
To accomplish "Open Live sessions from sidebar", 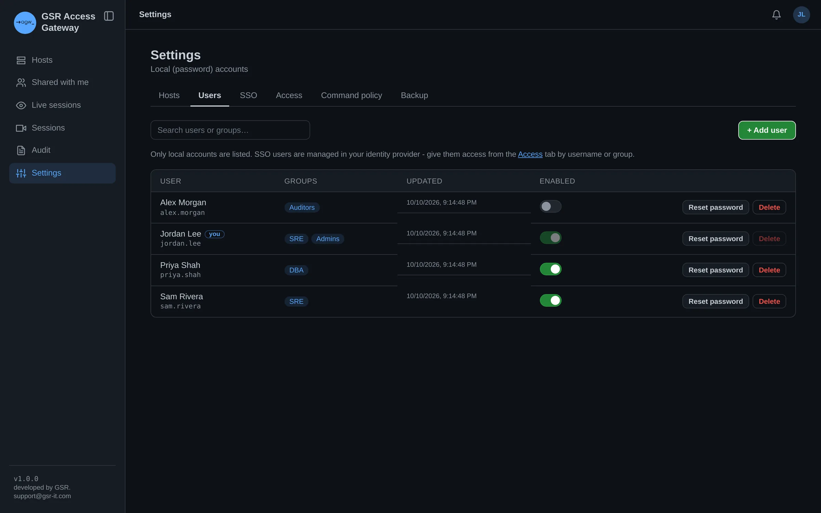I will click(62, 105).
